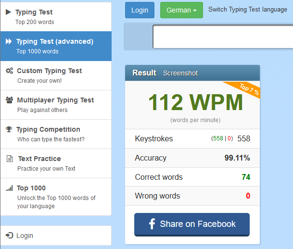Click the document icon beside Text Practice
293x249 pixels.
9,159
